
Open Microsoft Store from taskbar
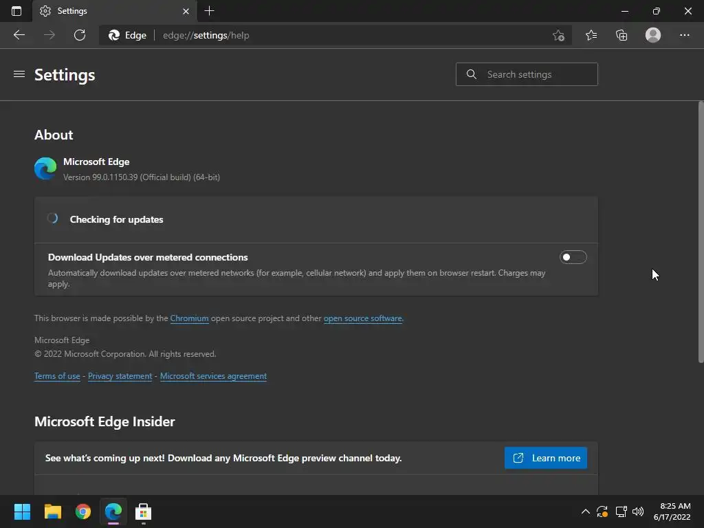click(143, 511)
